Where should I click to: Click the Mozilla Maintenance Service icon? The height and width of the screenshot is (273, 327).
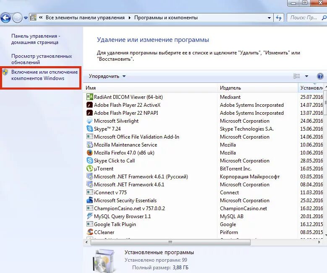point(90,144)
